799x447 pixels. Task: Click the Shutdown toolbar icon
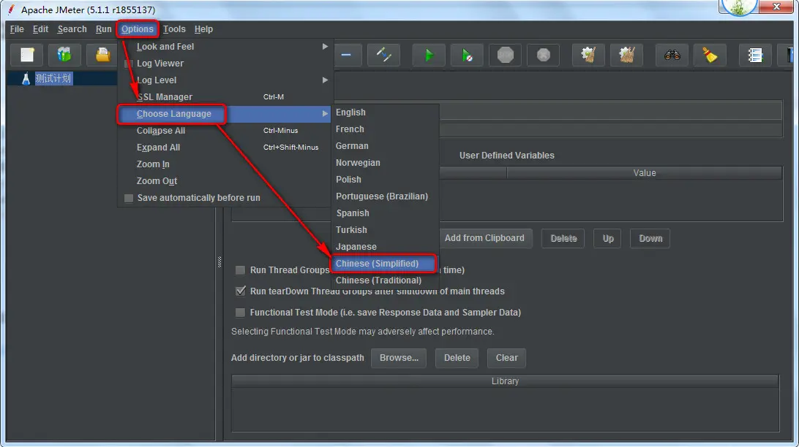tap(543, 54)
